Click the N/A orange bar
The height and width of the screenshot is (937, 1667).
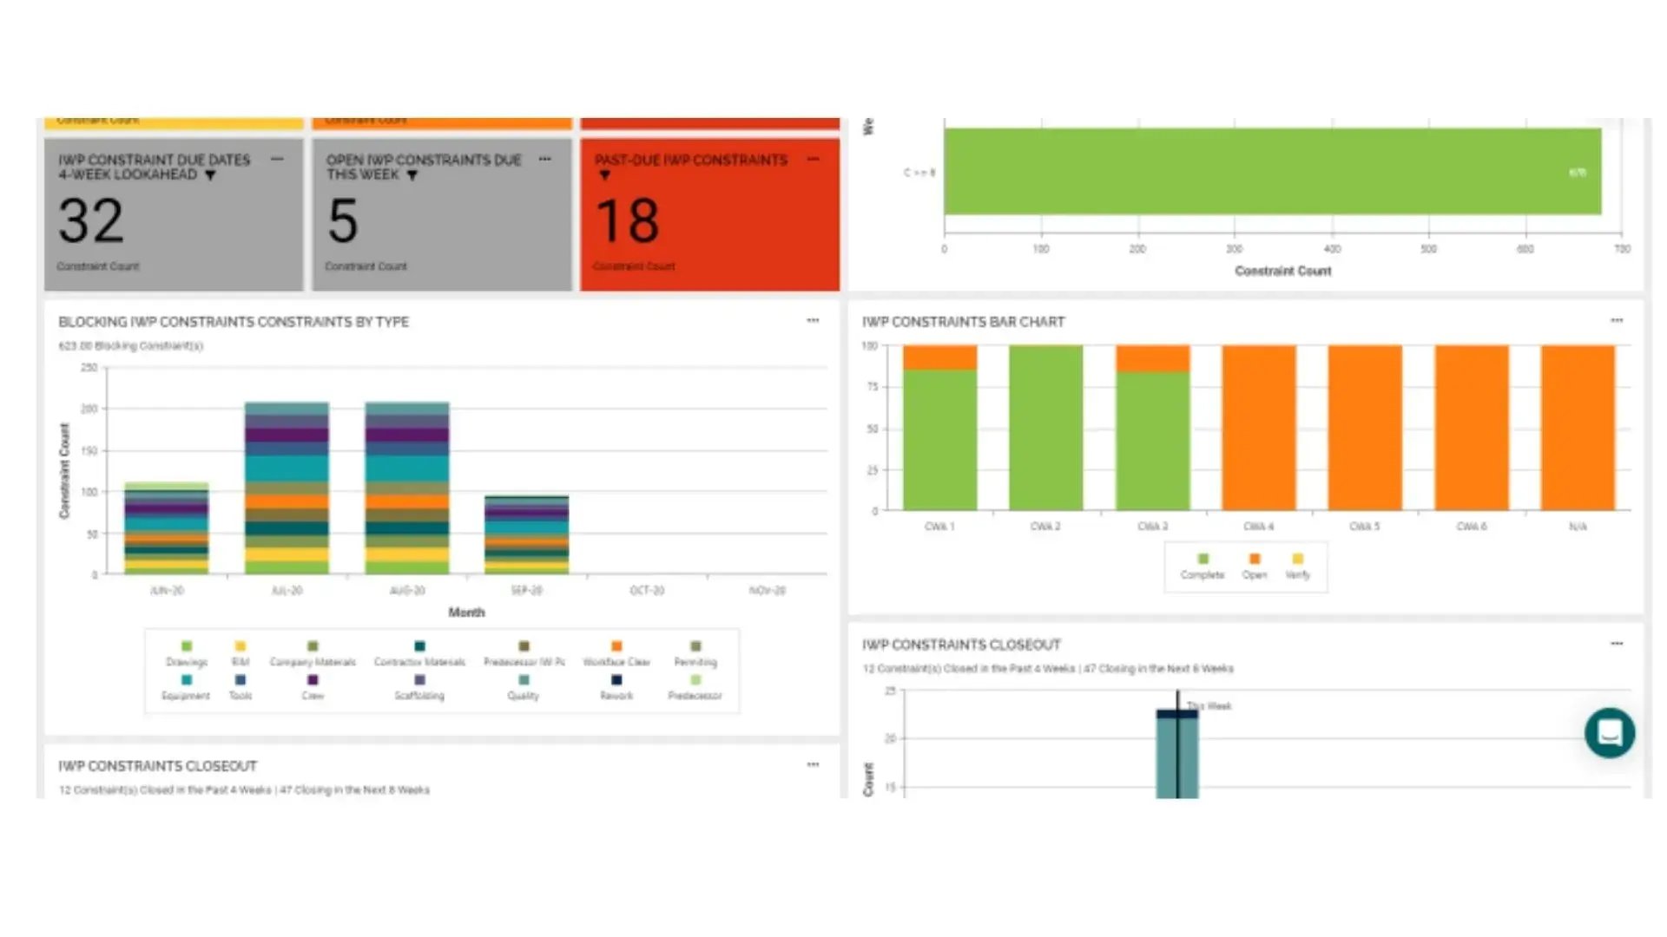pos(1578,428)
